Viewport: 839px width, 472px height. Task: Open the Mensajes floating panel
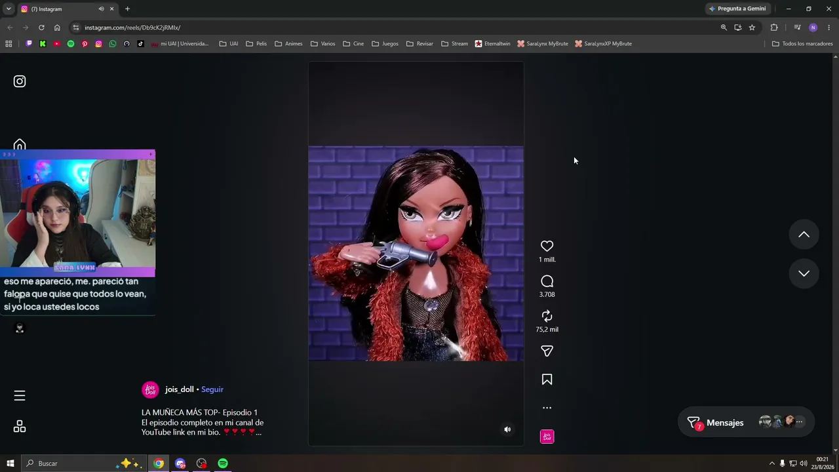[x=746, y=423]
